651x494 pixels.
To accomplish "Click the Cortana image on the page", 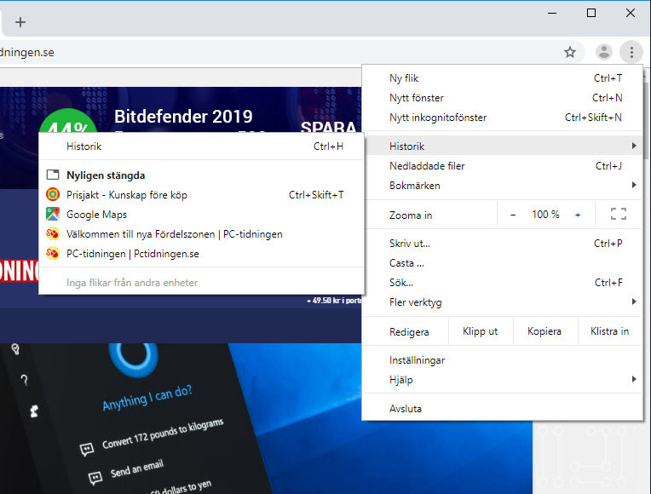I will click(x=266, y=418).
